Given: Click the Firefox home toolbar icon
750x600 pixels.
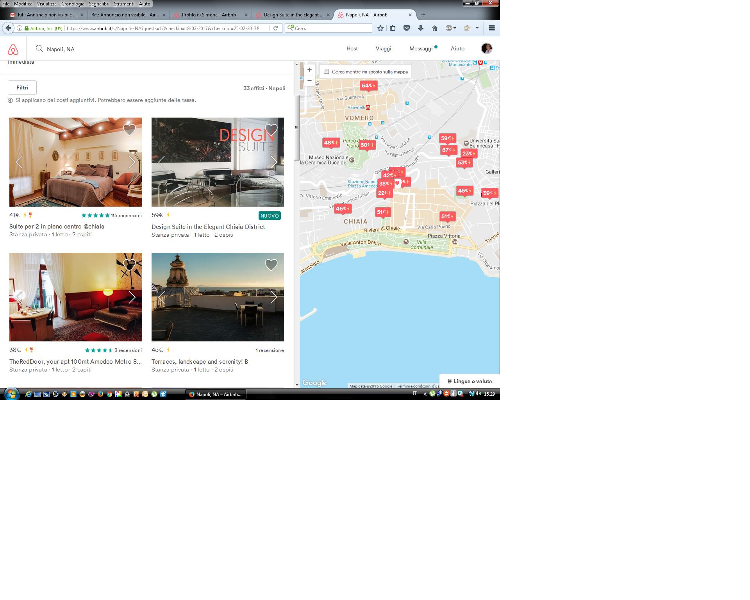Looking at the screenshot, I should pos(434,28).
